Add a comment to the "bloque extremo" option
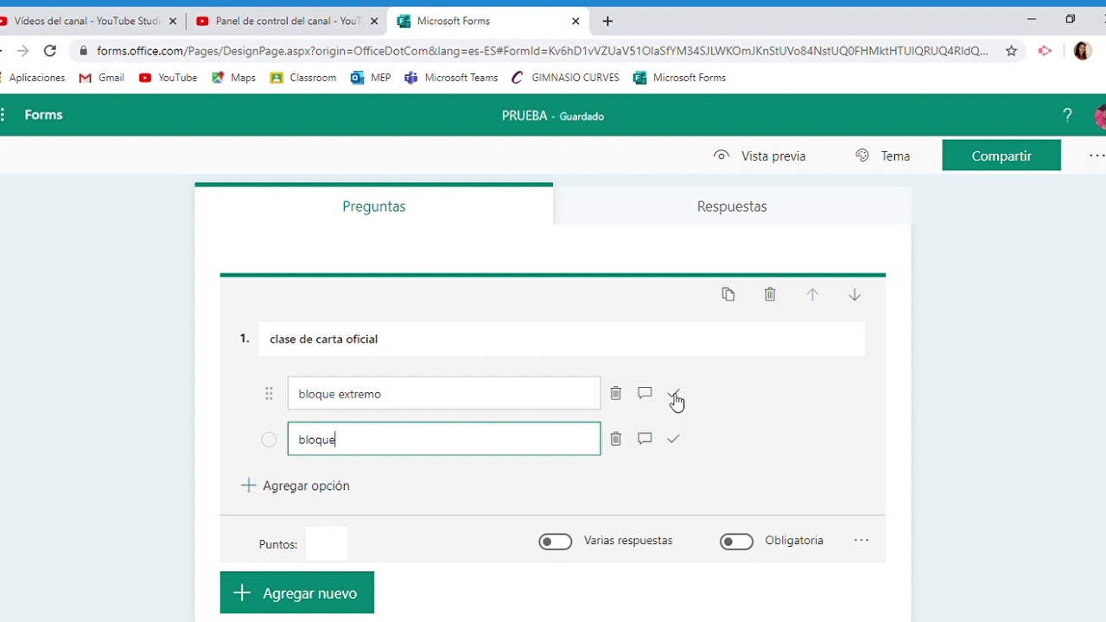 [x=645, y=393]
